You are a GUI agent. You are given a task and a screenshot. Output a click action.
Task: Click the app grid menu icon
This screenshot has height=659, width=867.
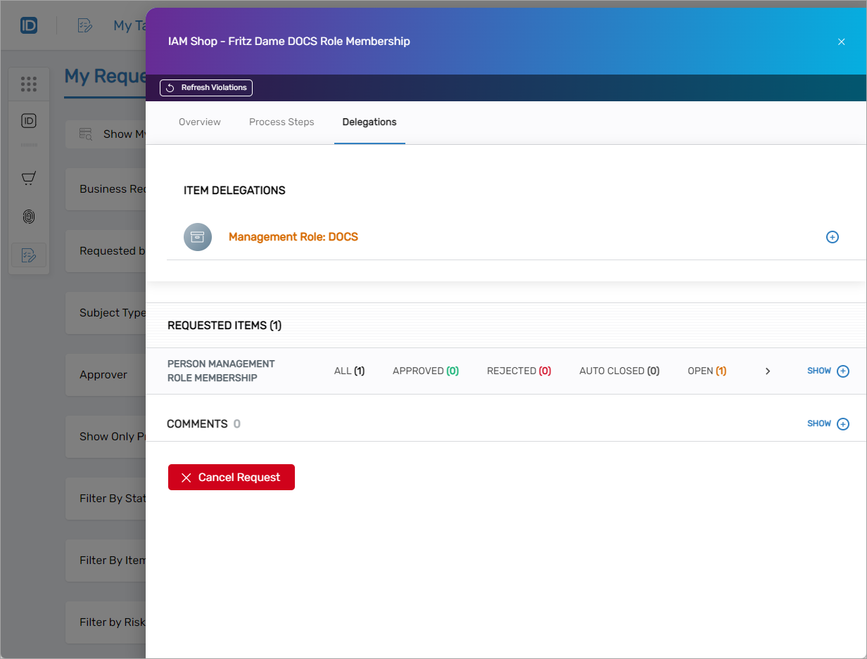29,84
